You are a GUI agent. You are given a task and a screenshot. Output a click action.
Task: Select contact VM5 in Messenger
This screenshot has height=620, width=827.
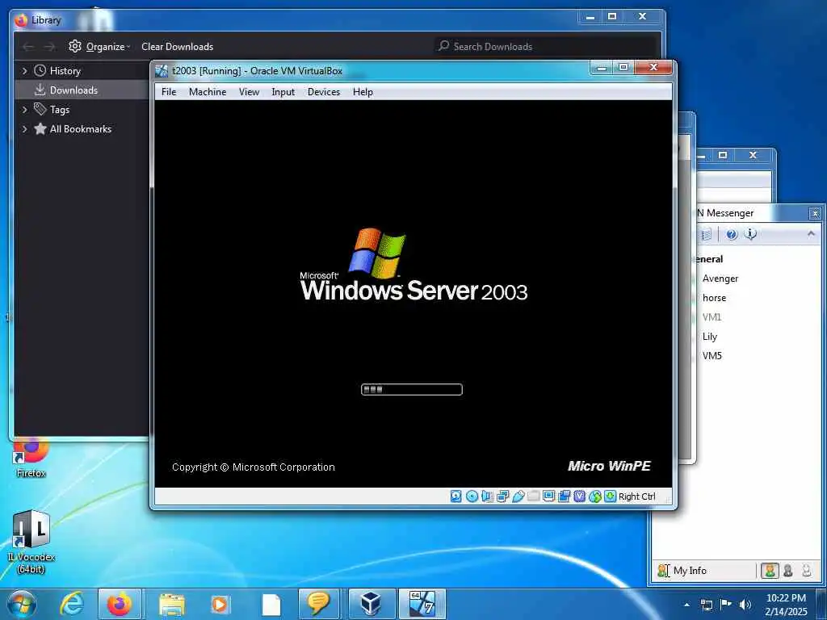(712, 356)
